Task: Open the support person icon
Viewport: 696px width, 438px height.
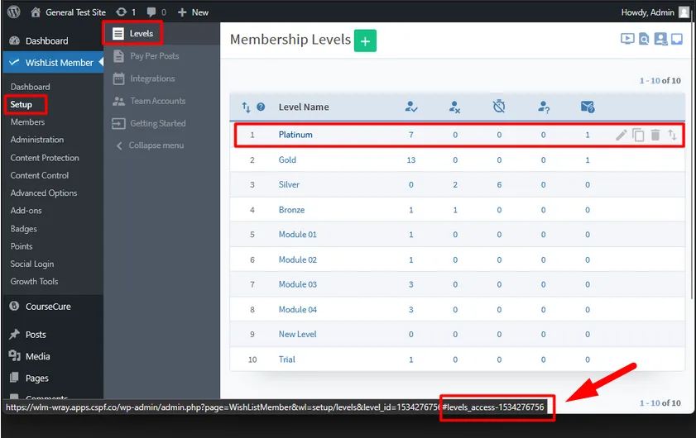Action: pyautogui.click(x=660, y=39)
